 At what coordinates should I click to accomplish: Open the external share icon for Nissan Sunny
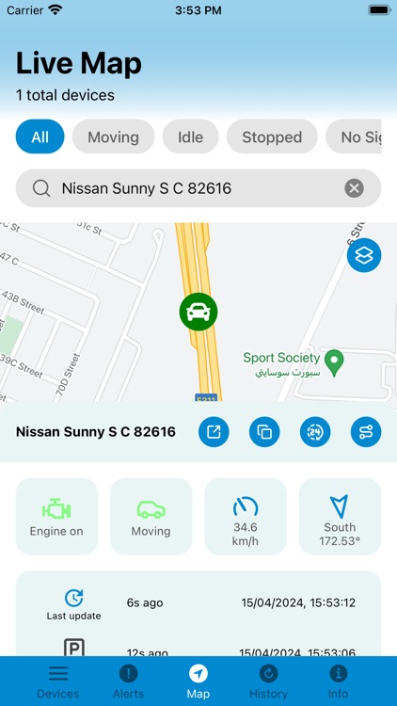(214, 432)
